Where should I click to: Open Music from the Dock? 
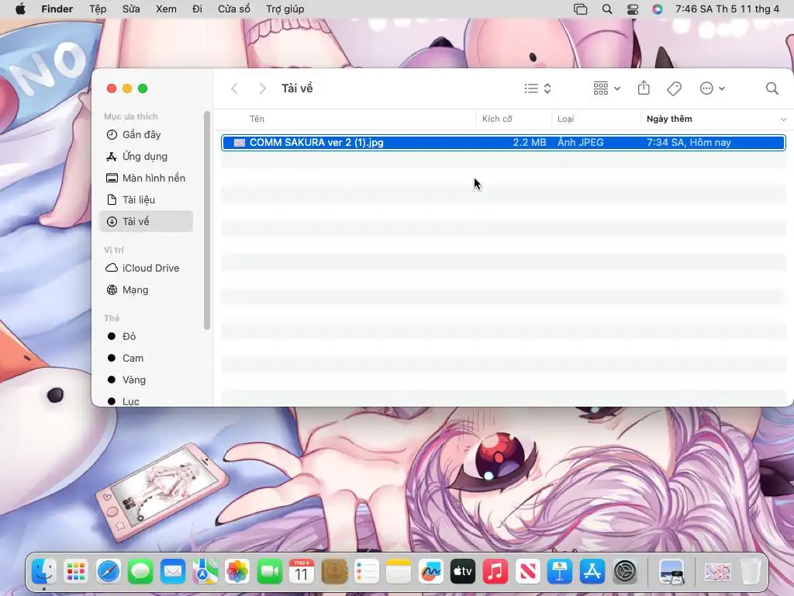coord(495,572)
